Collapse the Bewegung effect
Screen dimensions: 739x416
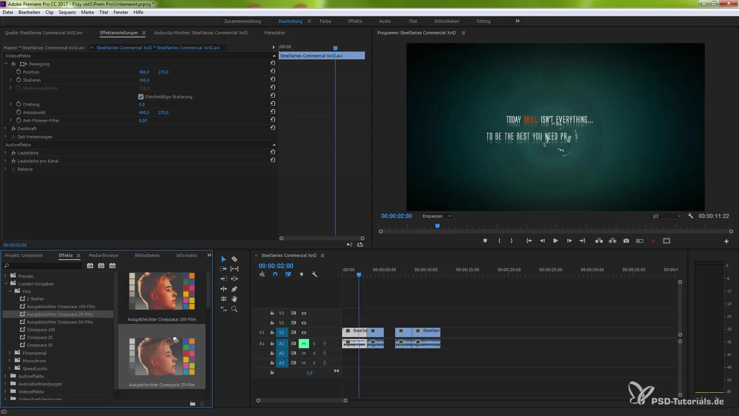6,64
